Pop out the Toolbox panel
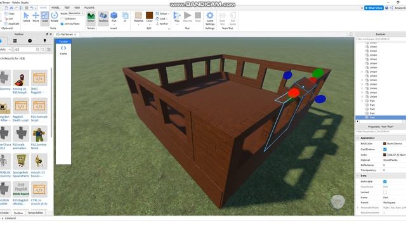 [47, 34]
